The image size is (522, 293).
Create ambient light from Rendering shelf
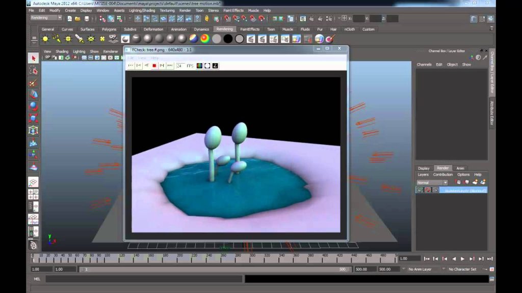(45, 39)
